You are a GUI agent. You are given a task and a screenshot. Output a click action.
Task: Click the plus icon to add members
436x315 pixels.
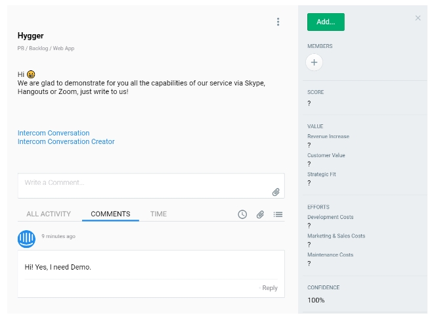tap(314, 62)
